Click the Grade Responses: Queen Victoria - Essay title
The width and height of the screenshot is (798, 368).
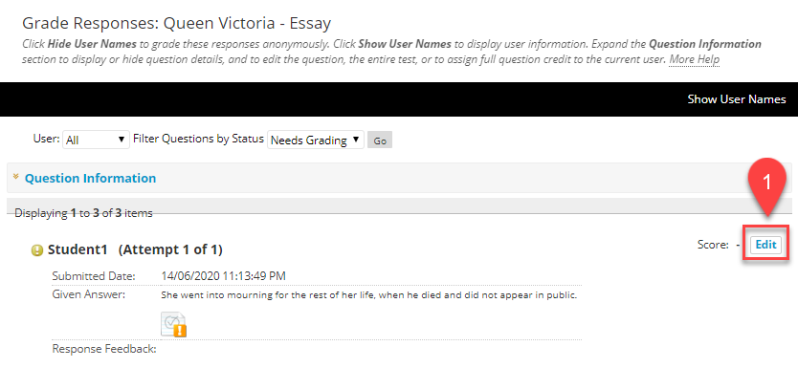coord(177,23)
